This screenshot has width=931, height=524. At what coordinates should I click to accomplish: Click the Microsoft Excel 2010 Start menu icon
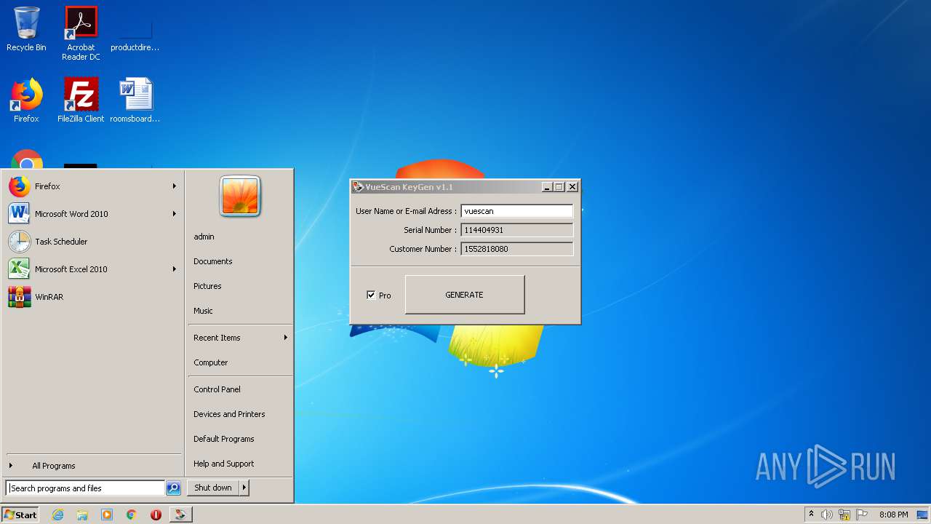pos(19,269)
